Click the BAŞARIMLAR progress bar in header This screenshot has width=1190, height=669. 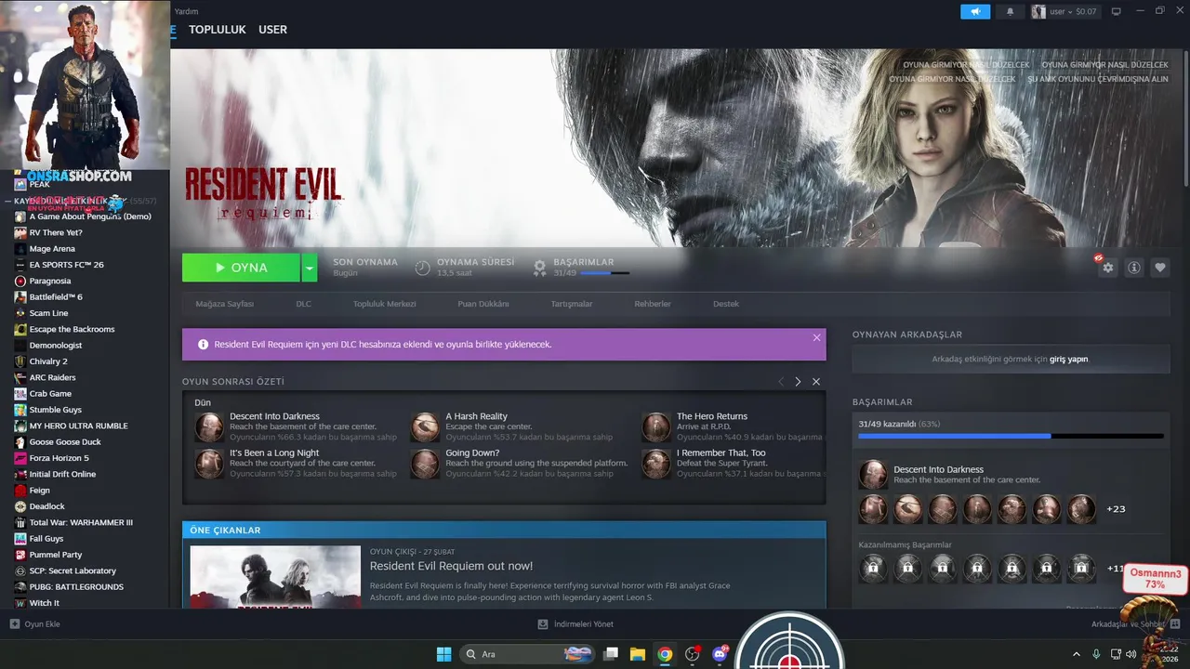[604, 273]
